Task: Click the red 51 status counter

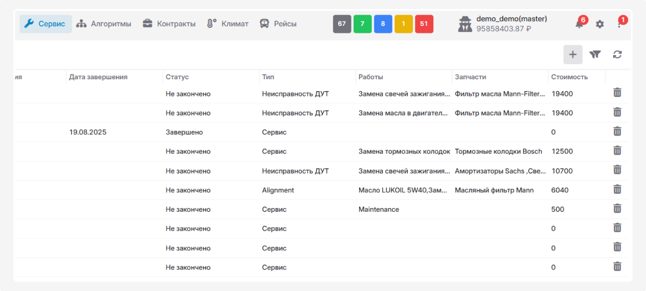Action: coord(424,24)
